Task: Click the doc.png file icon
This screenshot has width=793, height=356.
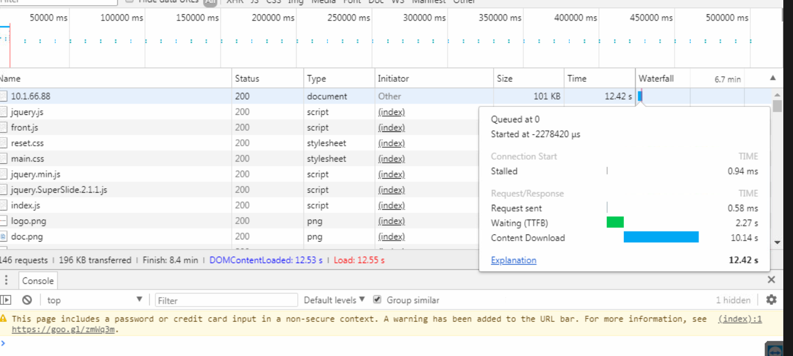Action: 3,237
